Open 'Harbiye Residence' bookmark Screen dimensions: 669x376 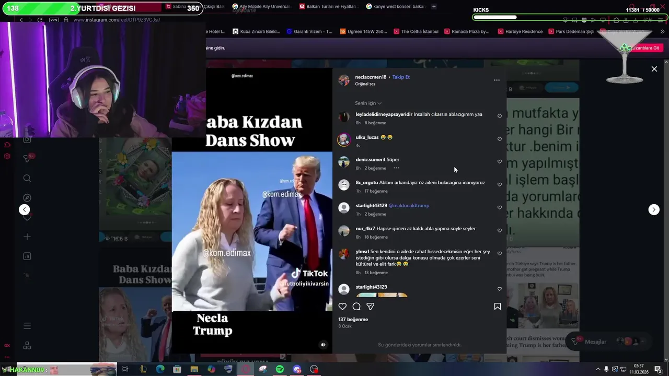pyautogui.click(x=520, y=31)
